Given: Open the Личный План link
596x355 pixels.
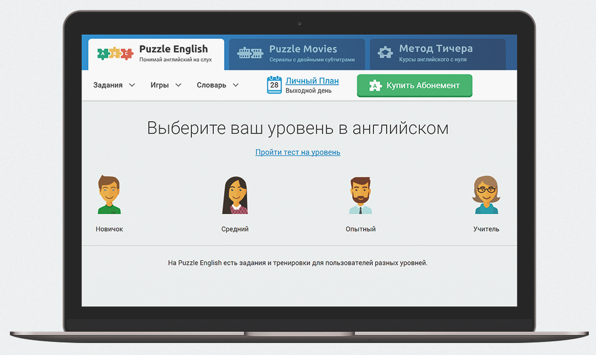Looking at the screenshot, I should (x=312, y=81).
